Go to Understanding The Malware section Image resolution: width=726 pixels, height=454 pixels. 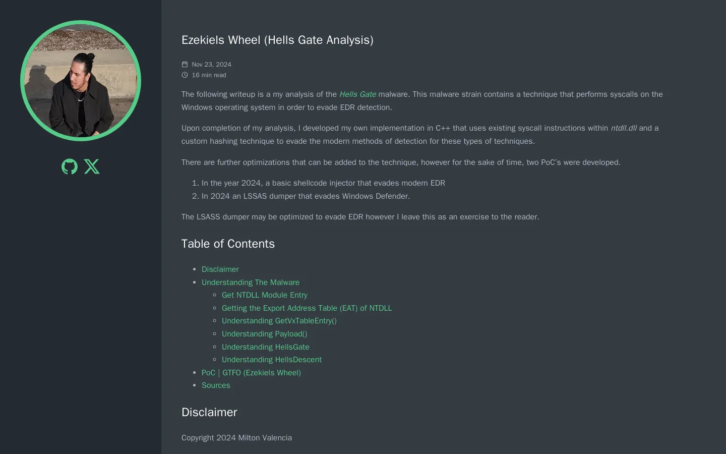tap(251, 282)
